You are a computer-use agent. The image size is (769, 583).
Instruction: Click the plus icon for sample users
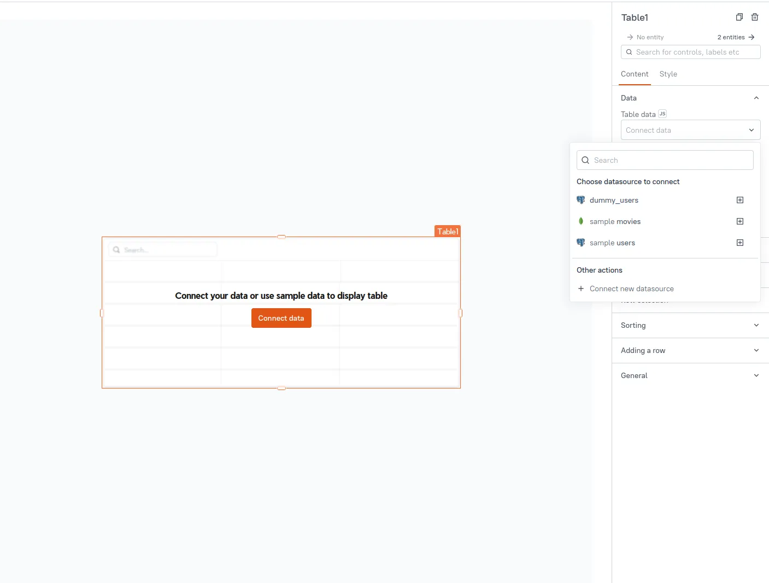tap(740, 243)
